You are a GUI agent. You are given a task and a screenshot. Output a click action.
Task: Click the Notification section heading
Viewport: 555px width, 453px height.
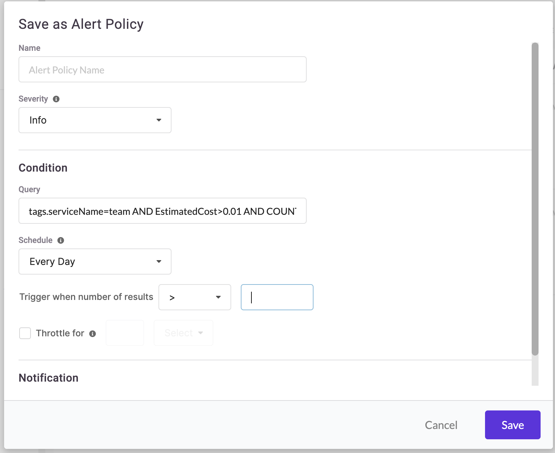[49, 378]
